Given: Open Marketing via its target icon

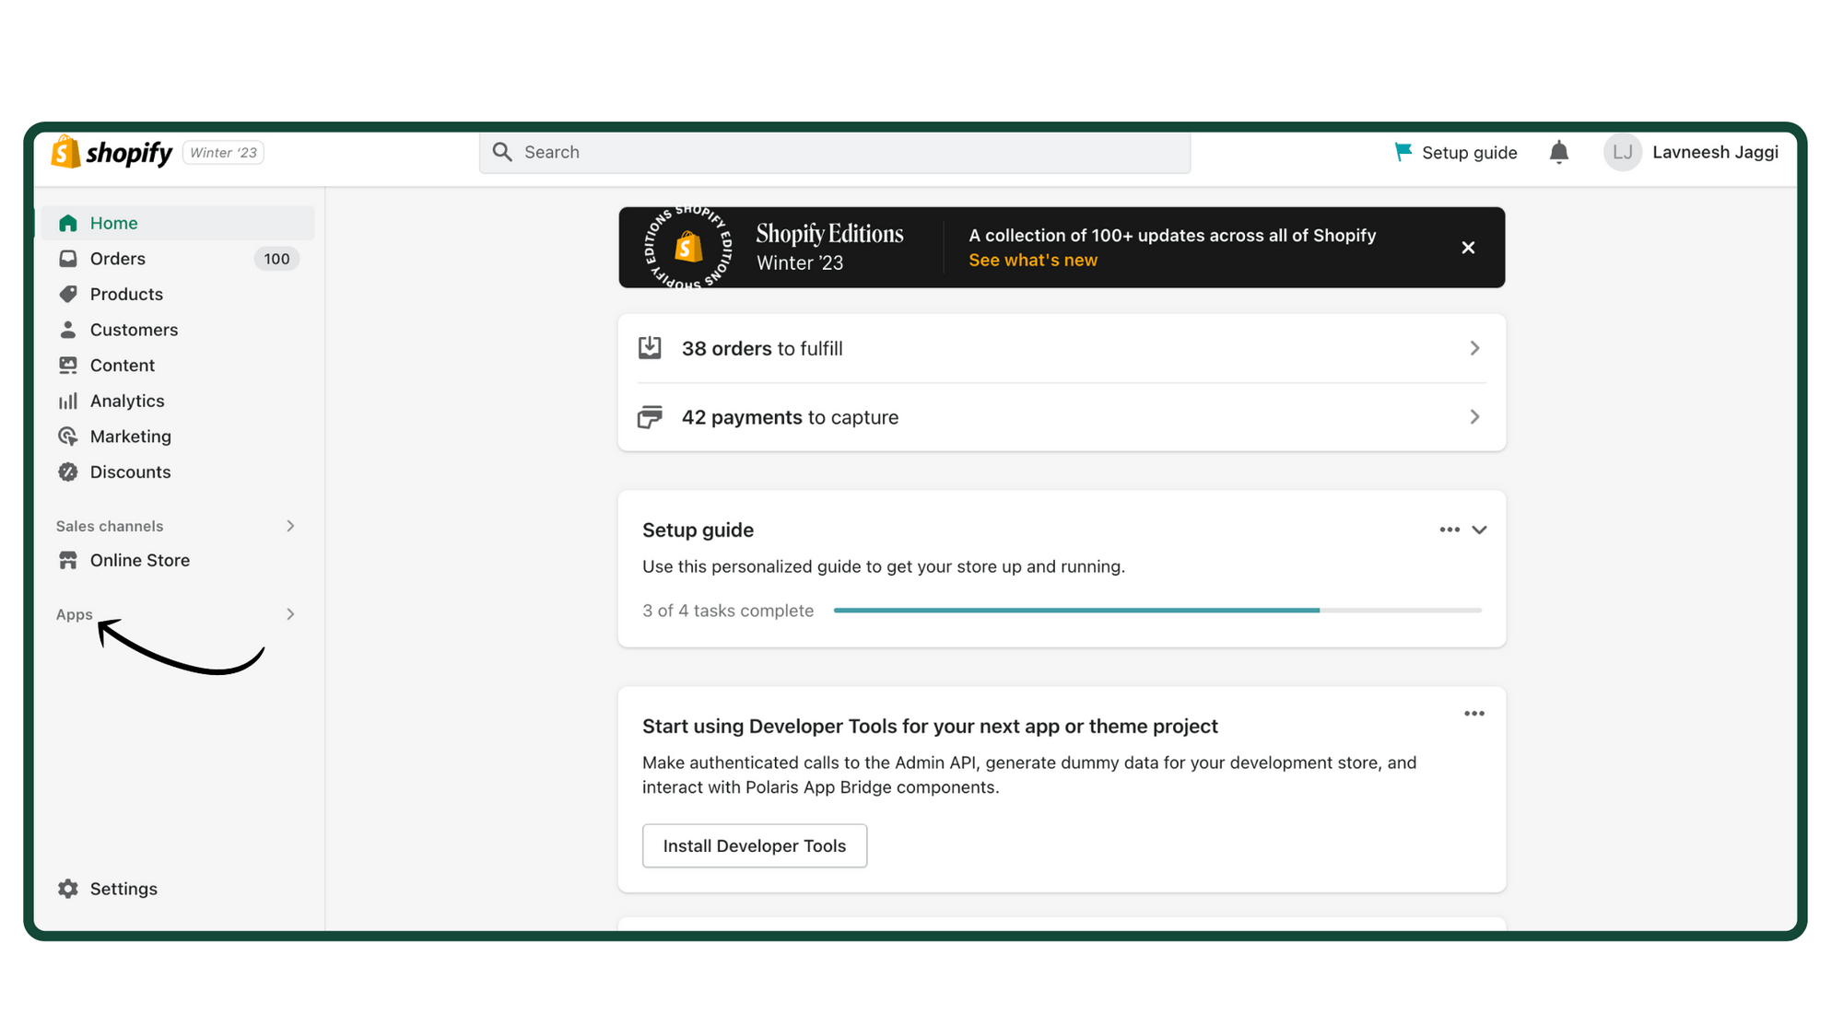Looking at the screenshot, I should (x=68, y=436).
